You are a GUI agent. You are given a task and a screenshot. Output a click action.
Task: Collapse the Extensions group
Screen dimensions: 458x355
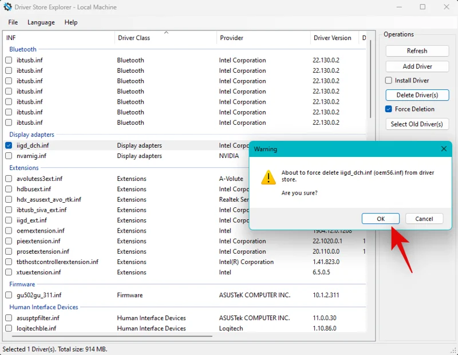[23, 167]
